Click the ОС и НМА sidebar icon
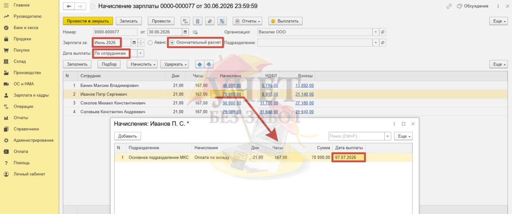 click(x=6, y=84)
